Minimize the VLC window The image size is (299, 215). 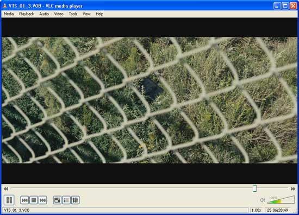point(277,6)
